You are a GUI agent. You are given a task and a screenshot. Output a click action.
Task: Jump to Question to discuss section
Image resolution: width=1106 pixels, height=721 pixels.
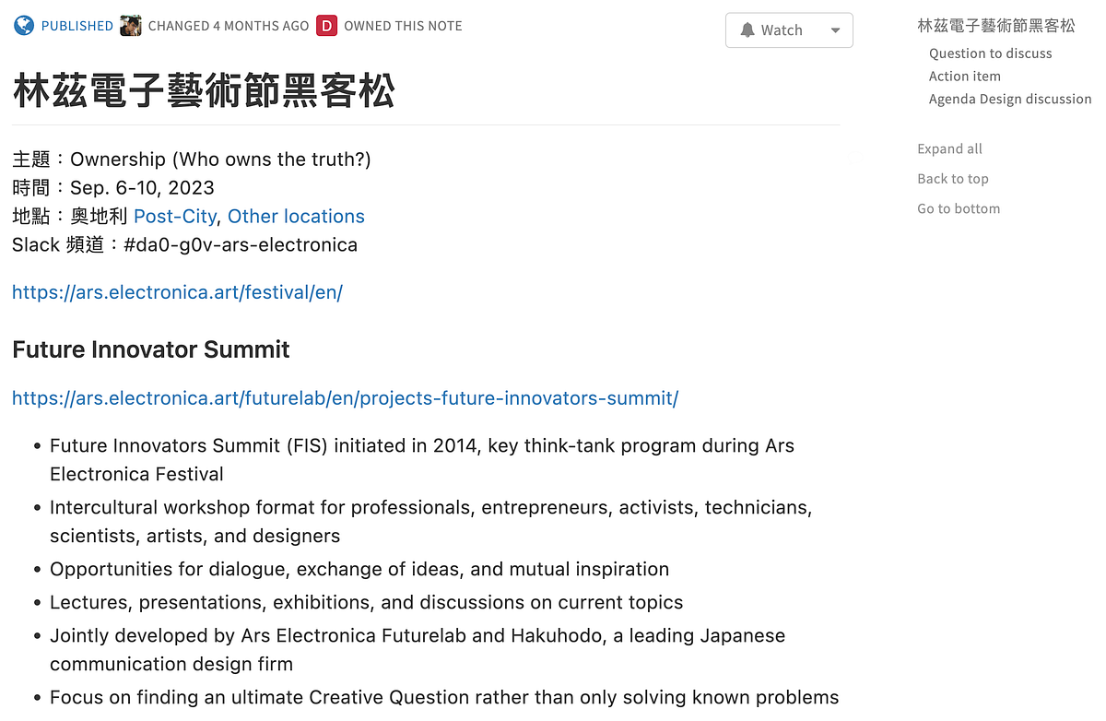point(990,53)
